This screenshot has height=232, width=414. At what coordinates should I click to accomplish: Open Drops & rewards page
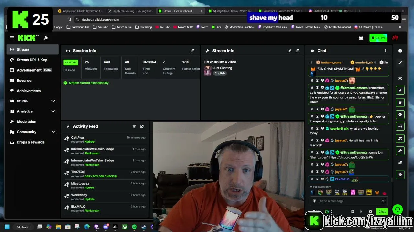32,142
